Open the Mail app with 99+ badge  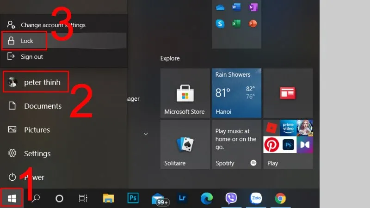pyautogui.click(x=158, y=198)
